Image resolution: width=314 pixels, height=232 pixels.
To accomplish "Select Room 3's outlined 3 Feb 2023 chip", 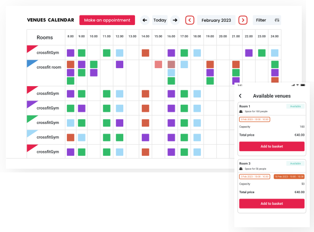I will click(254, 177).
